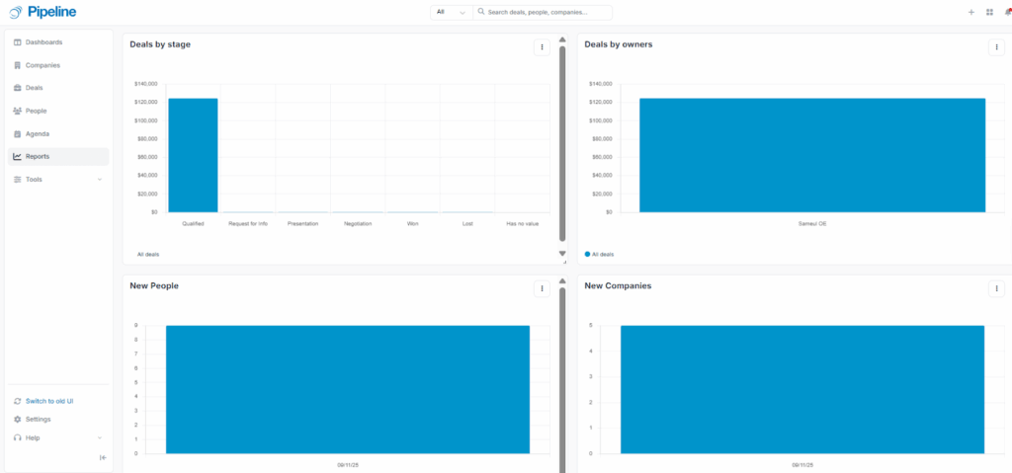Open the Deals by stage options menu
The width and height of the screenshot is (1012, 473).
click(542, 47)
